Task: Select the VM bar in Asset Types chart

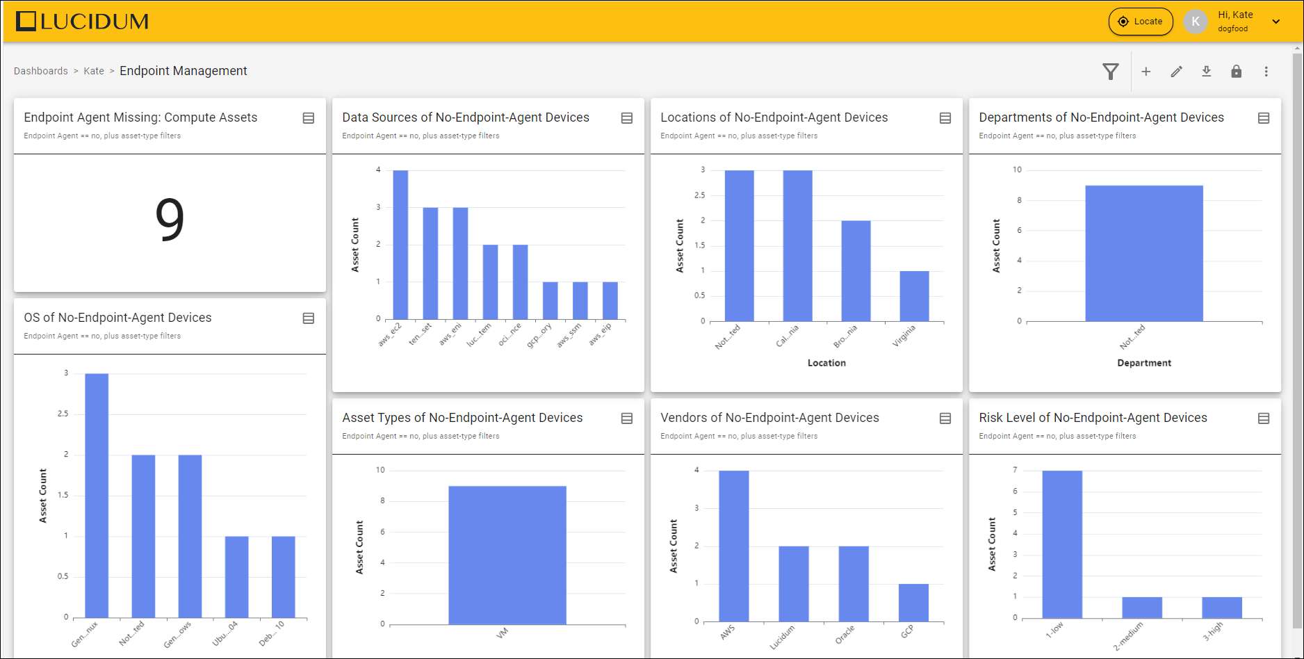Action: [507, 555]
